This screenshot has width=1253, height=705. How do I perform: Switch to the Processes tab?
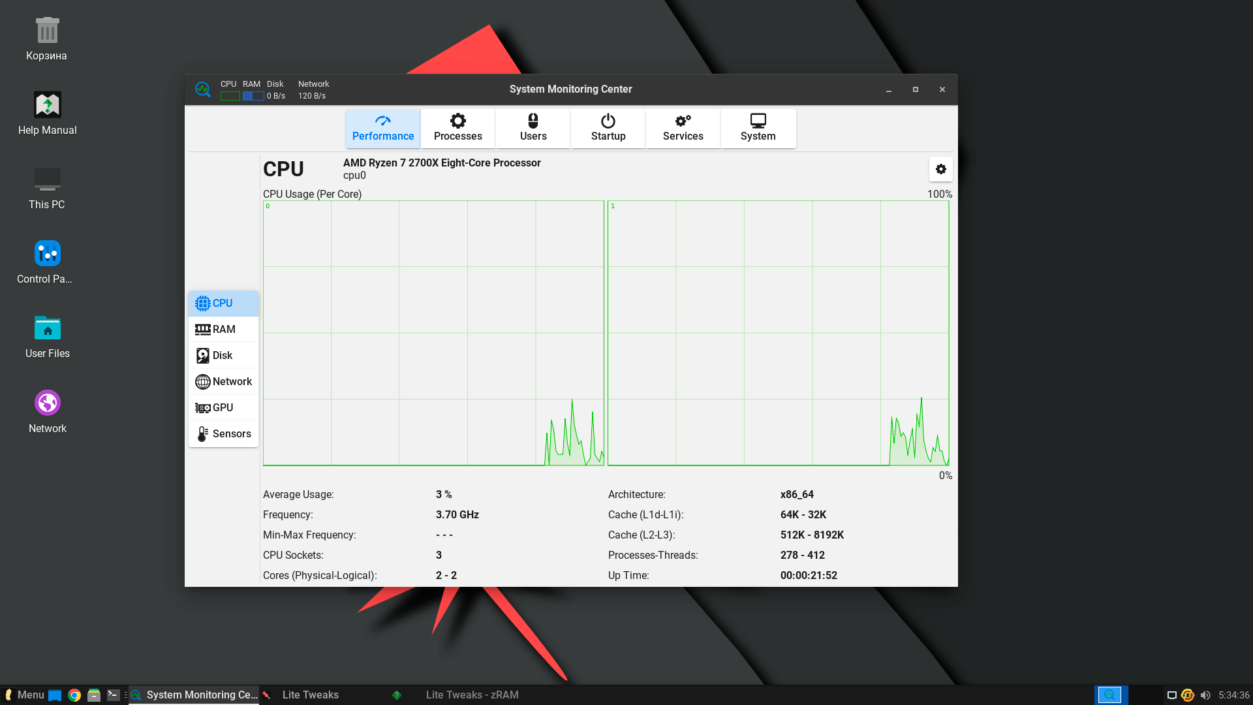coord(457,128)
